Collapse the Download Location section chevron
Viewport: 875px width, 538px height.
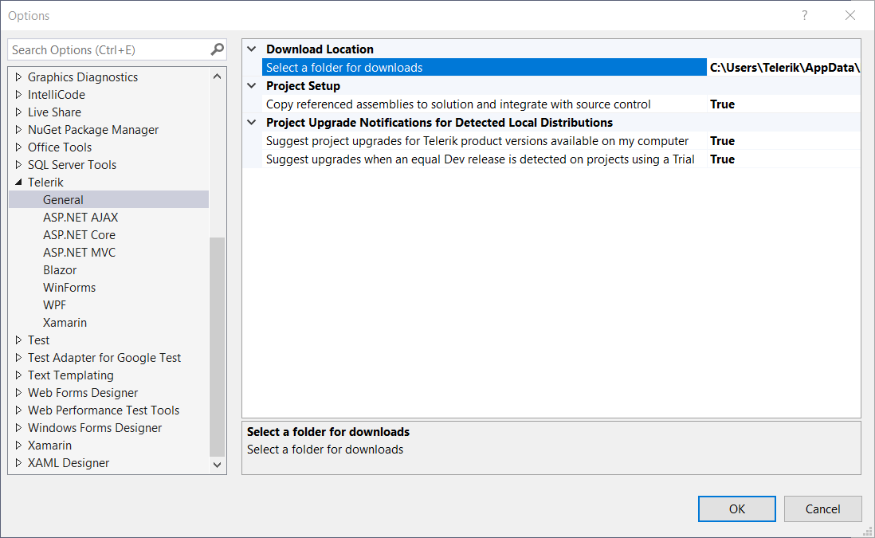[x=251, y=49]
